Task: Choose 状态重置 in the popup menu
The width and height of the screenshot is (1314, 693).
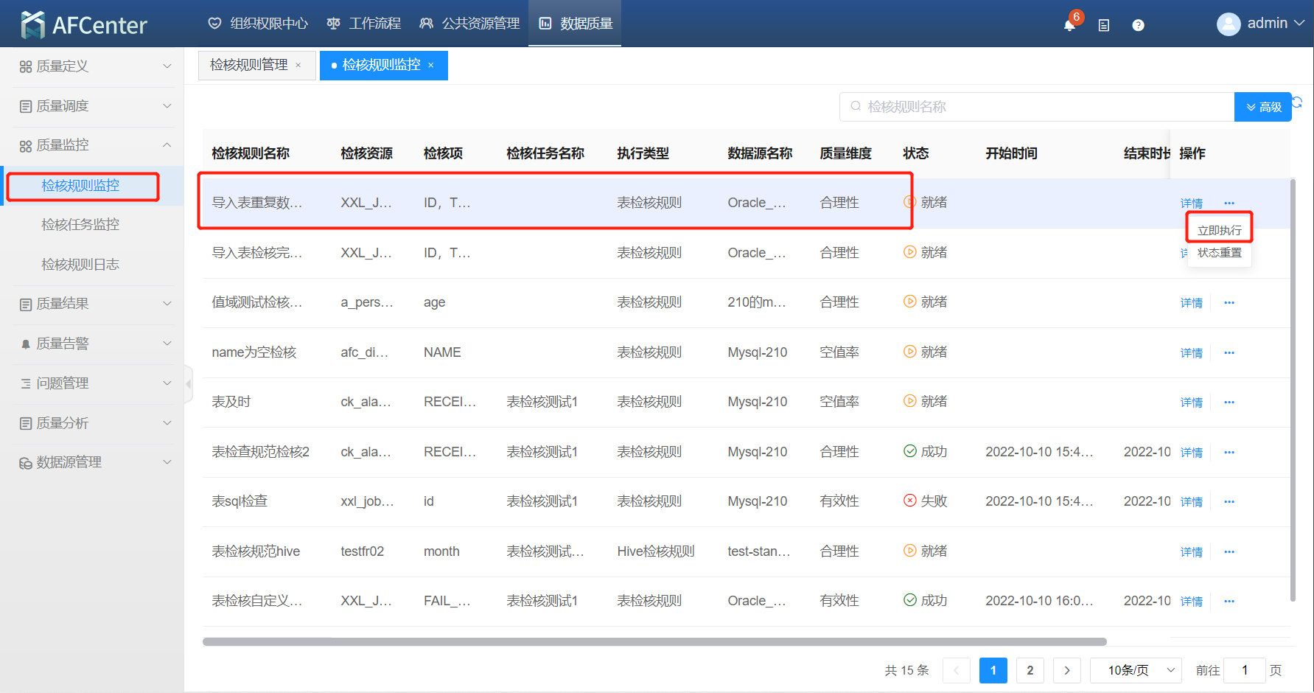Action: 1219,253
